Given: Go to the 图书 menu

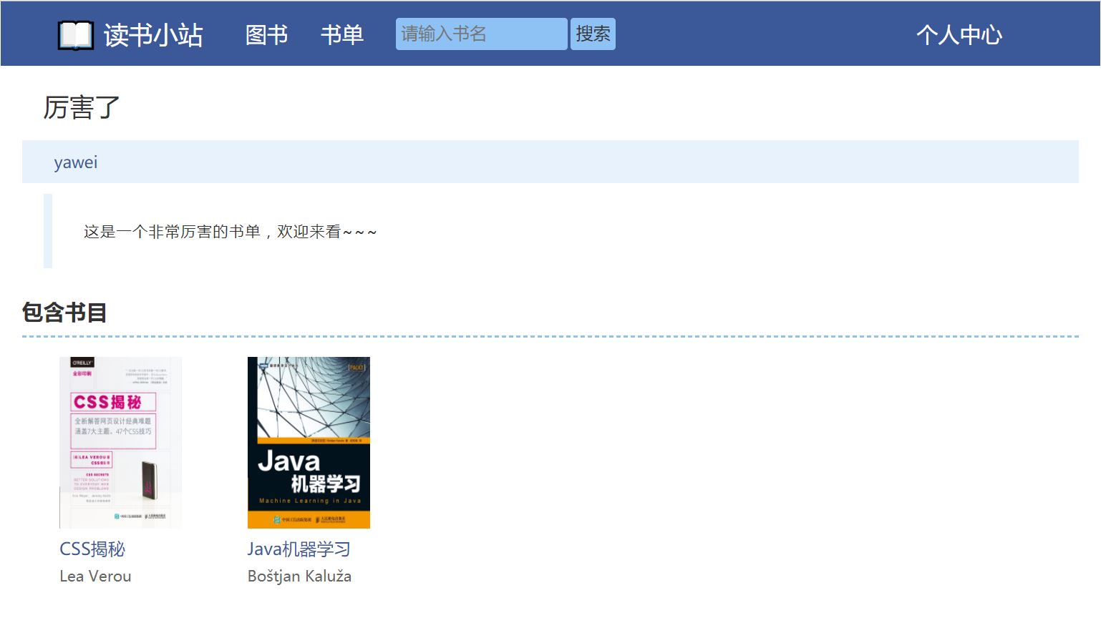Looking at the screenshot, I should 266,34.
